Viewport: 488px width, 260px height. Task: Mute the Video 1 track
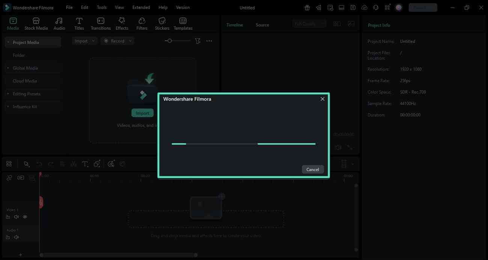click(17, 217)
